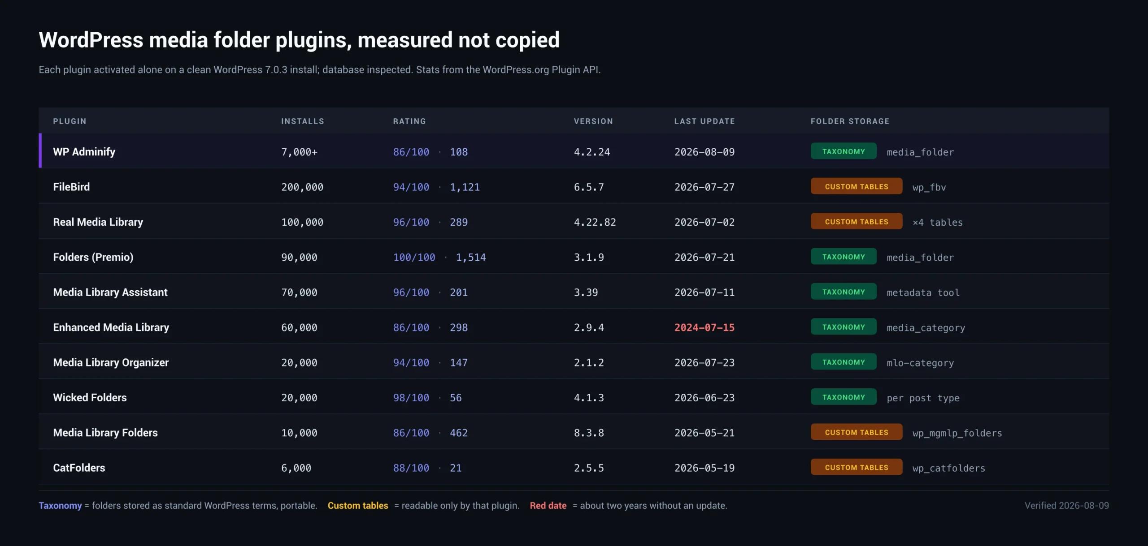The image size is (1148, 546).
Task: Click the mlo-category storage name
Action: (920, 363)
